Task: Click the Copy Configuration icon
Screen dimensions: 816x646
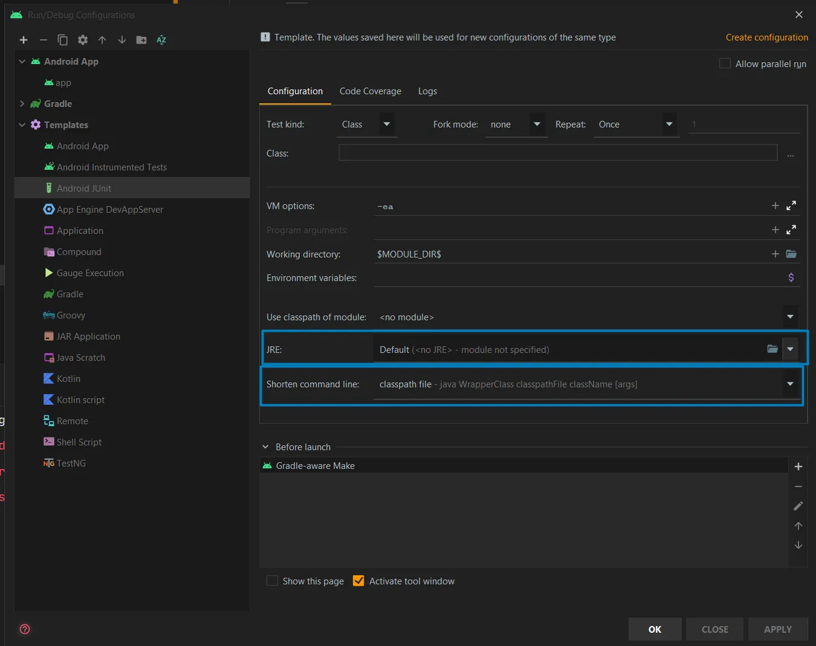Action: point(62,40)
